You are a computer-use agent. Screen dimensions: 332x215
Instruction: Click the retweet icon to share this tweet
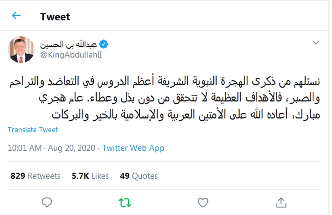124,202
